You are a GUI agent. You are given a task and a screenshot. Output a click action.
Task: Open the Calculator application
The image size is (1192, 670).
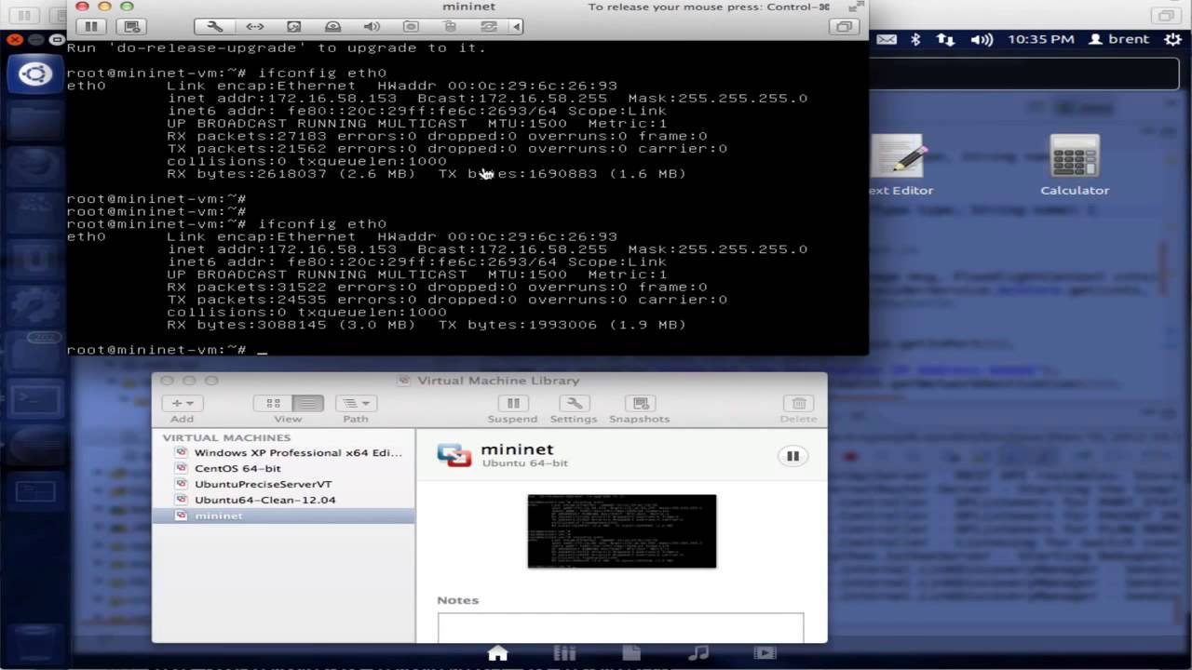click(x=1075, y=166)
